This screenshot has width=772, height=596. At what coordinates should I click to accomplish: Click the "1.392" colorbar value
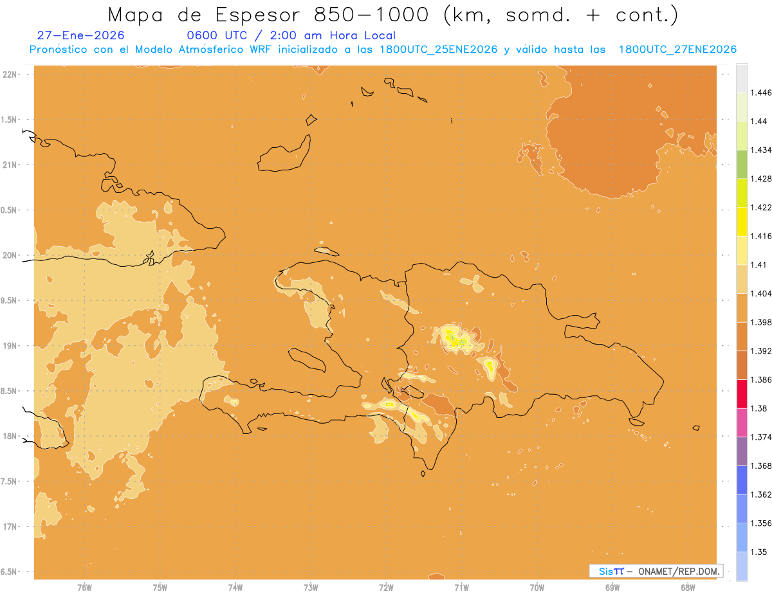pos(761,351)
